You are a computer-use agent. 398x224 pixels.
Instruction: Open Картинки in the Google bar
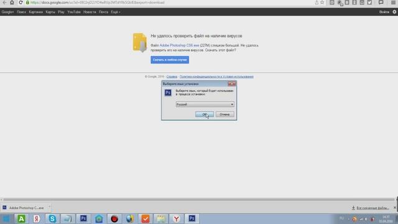tap(36, 12)
